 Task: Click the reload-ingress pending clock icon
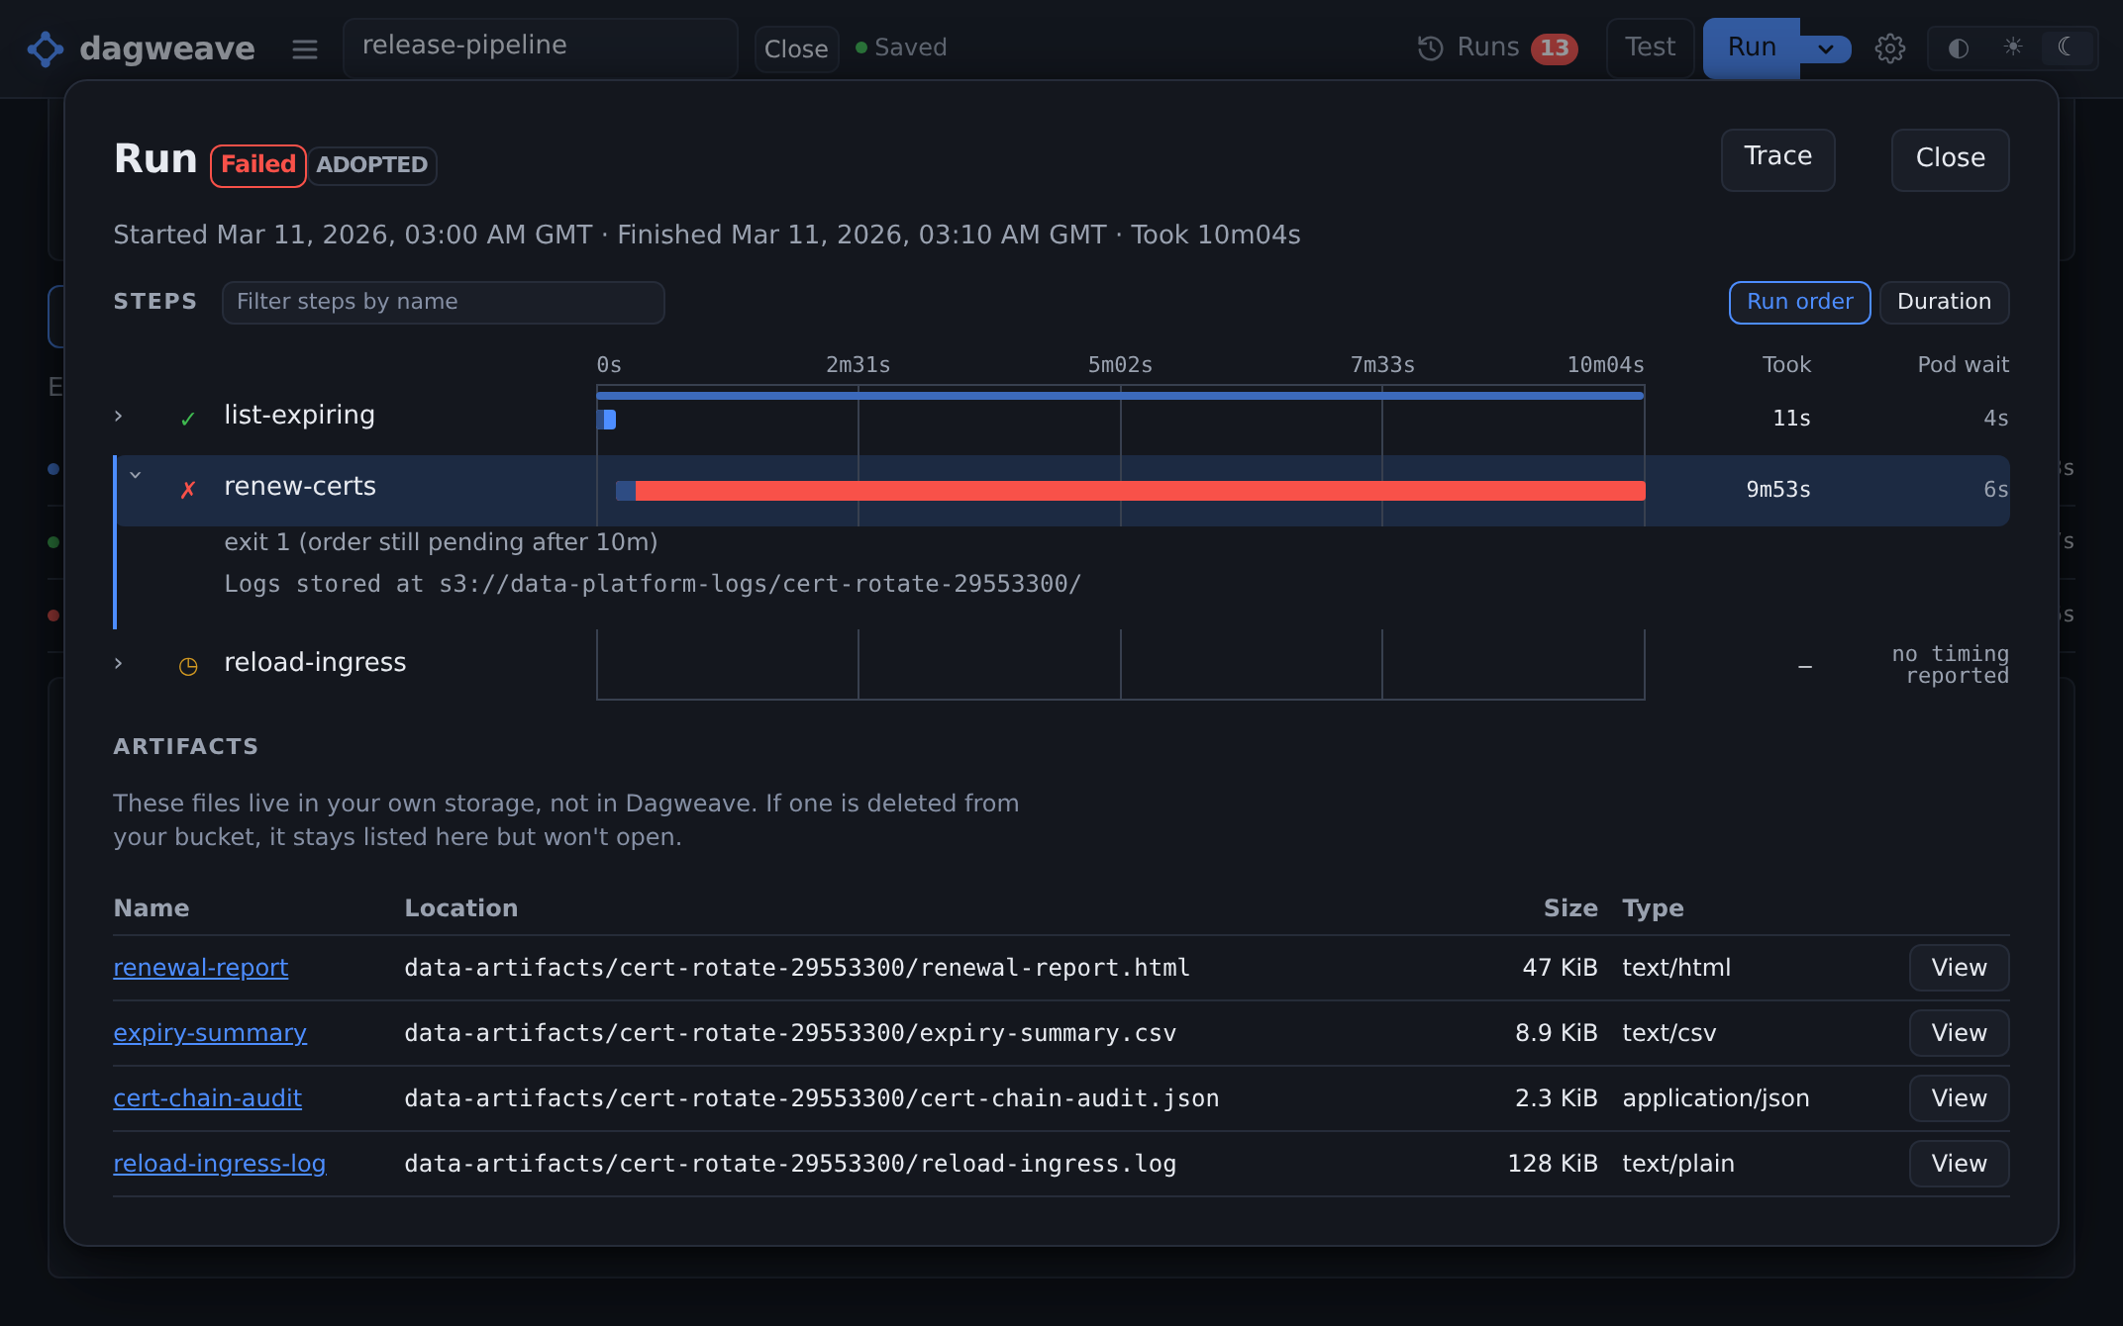(x=188, y=666)
